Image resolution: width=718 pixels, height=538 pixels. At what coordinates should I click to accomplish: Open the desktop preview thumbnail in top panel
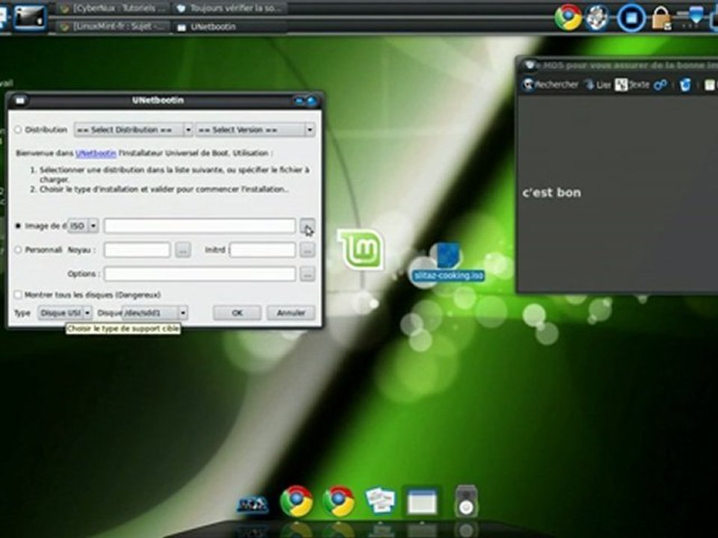(x=30, y=17)
